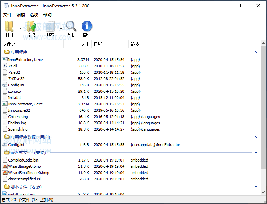Click the Spanish.lng file icon
Viewport: 267px width, 204px height.
[5, 129]
